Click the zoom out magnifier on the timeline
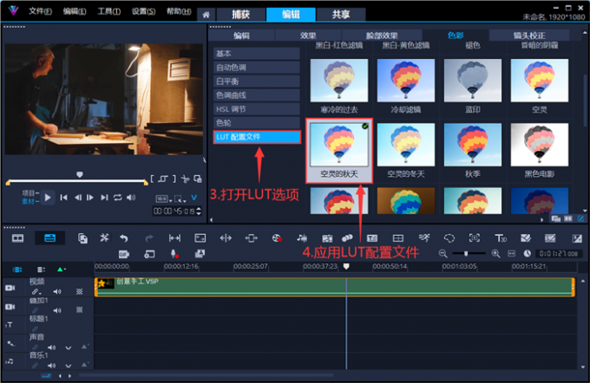The width and height of the screenshot is (590, 383). [x=442, y=253]
